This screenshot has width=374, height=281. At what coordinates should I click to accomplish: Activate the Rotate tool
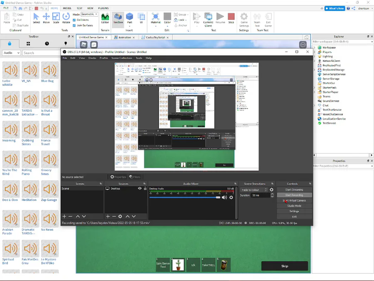(x=66, y=18)
